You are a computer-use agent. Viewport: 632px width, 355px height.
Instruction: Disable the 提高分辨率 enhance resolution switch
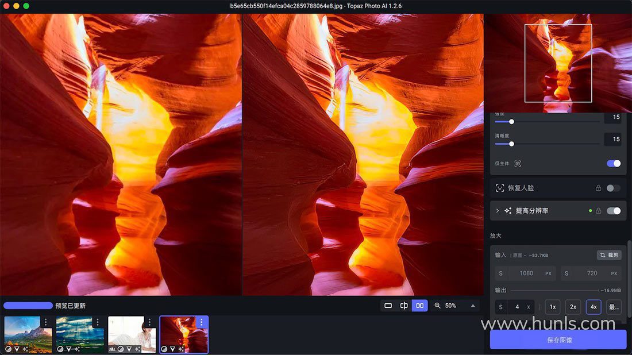tap(614, 211)
